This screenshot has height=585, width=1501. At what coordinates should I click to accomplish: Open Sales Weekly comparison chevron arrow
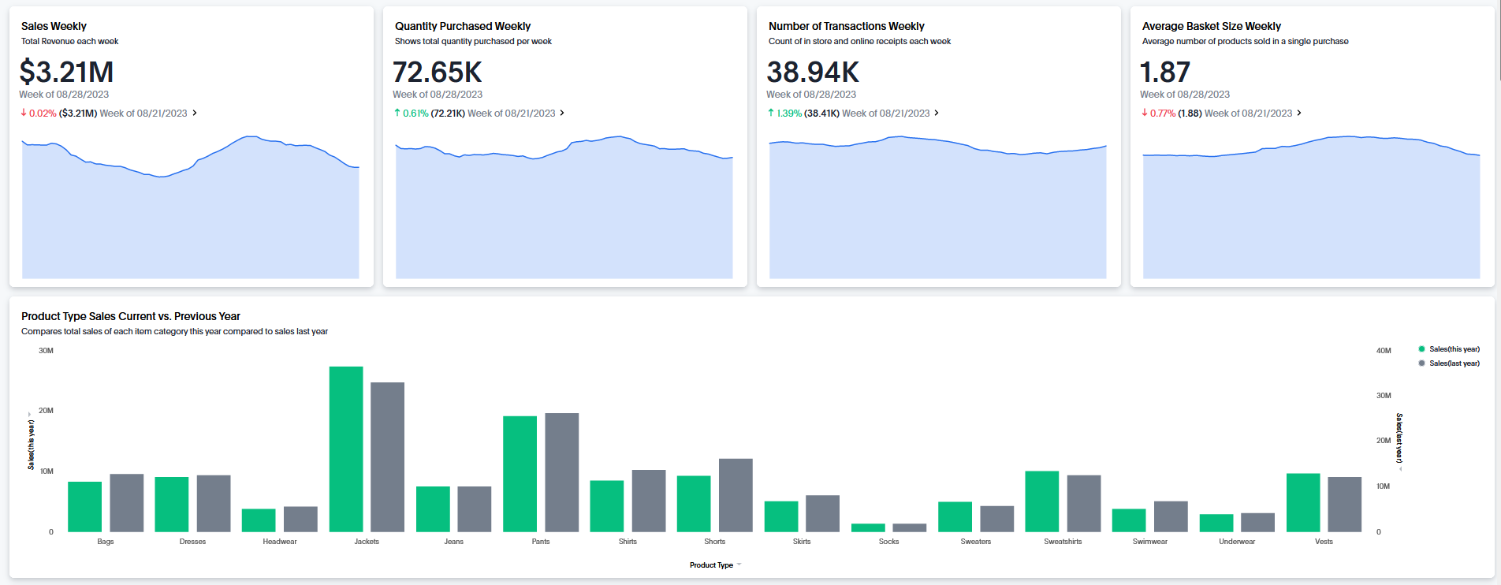click(195, 113)
